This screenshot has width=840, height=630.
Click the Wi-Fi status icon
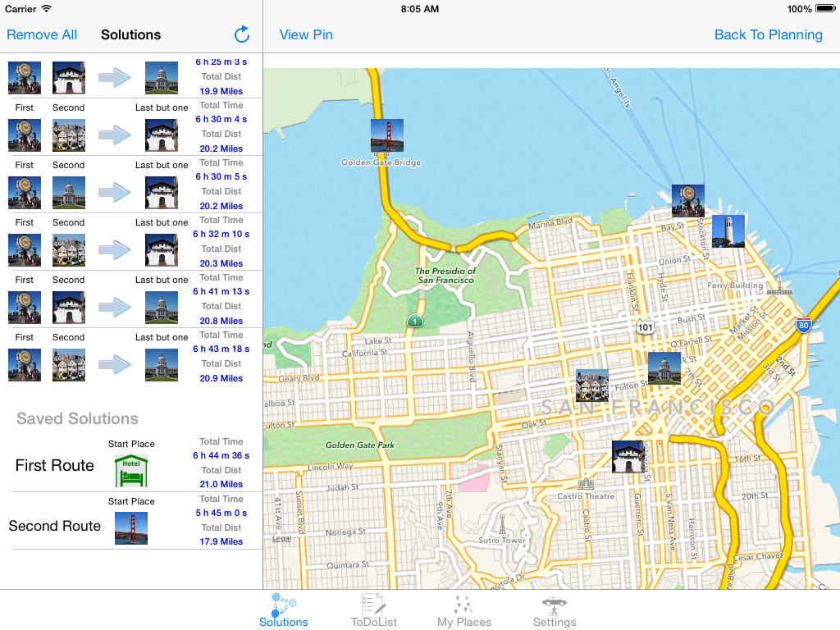point(47,8)
